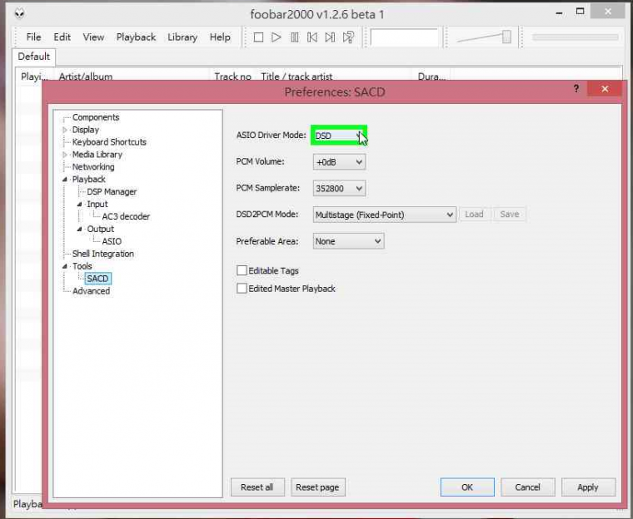Viewport: 633px width, 519px height.
Task: Click the Stop playback button
Action: point(258,37)
